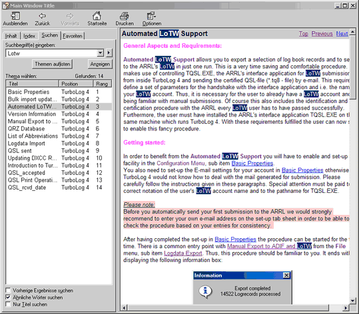Select QRZ Database in results list
The image size is (359, 314).
[59, 128]
